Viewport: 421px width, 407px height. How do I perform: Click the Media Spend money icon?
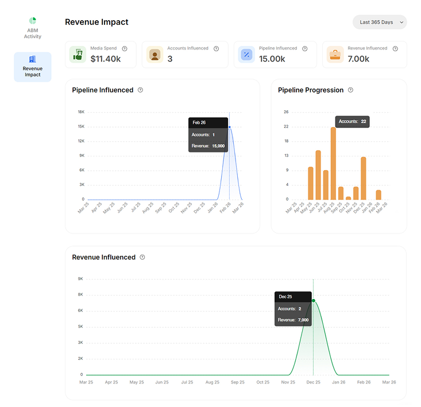(78, 54)
